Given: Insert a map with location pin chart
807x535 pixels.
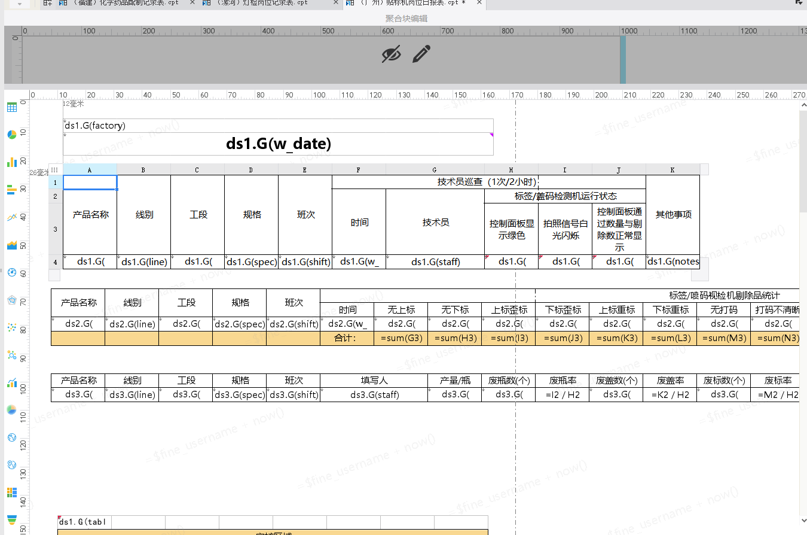Looking at the screenshot, I should (11, 465).
